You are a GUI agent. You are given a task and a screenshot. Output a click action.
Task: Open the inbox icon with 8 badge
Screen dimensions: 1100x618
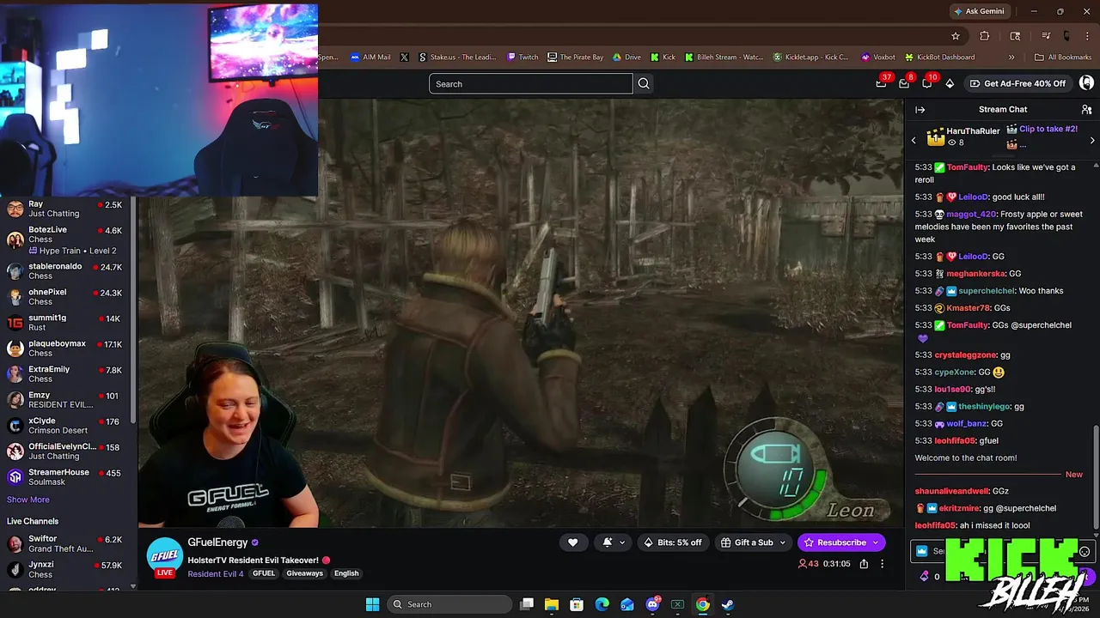[x=904, y=83]
